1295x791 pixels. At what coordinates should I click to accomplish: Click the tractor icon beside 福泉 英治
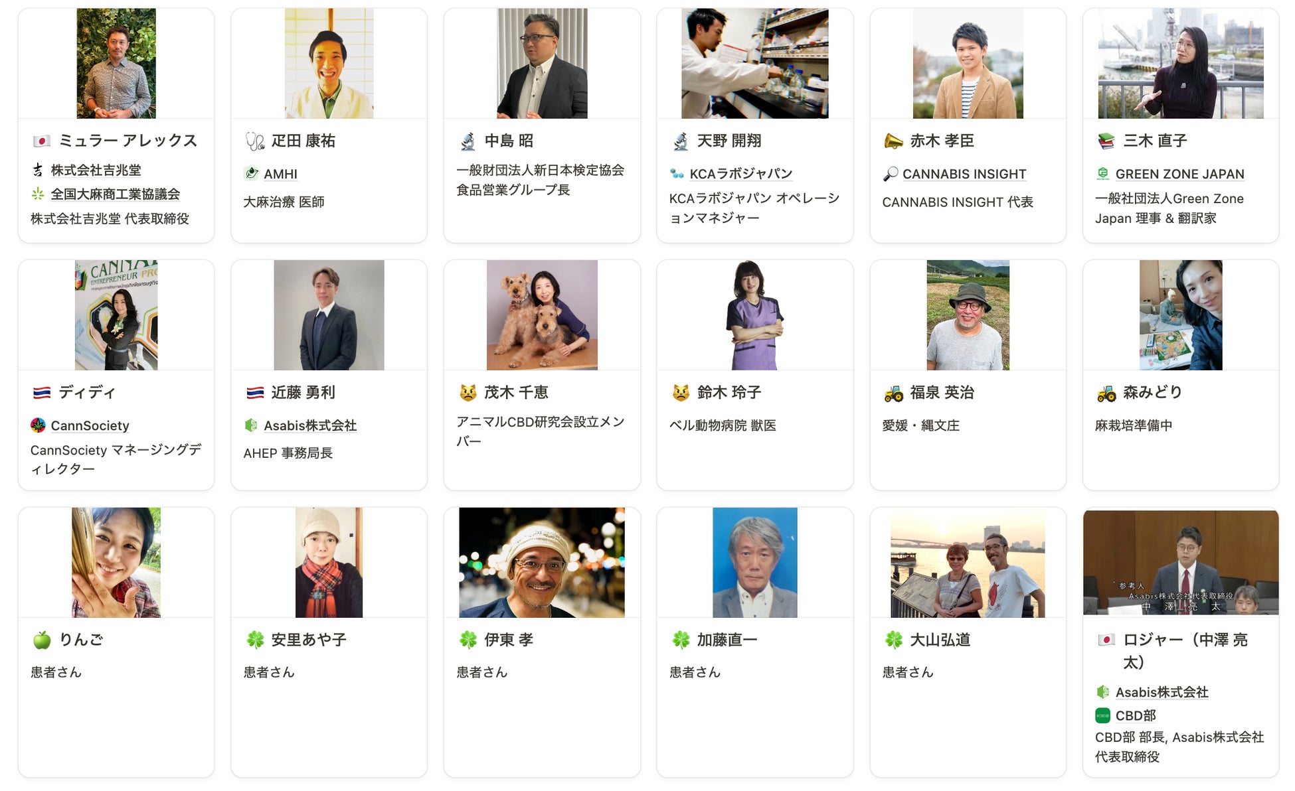pyautogui.click(x=893, y=392)
